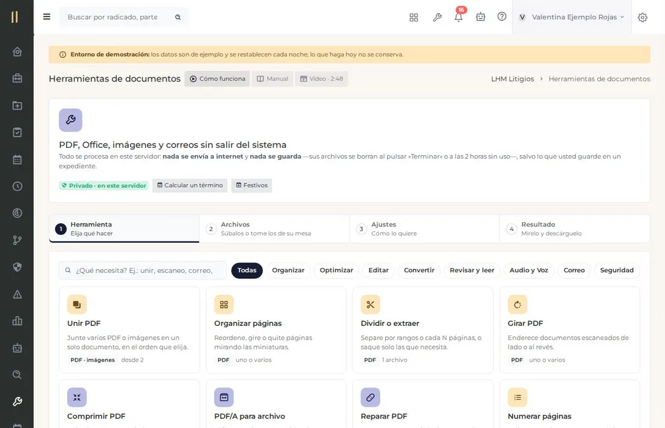The height and width of the screenshot is (428, 665).
Task: Select the Archivos step tab
Action: (274, 229)
